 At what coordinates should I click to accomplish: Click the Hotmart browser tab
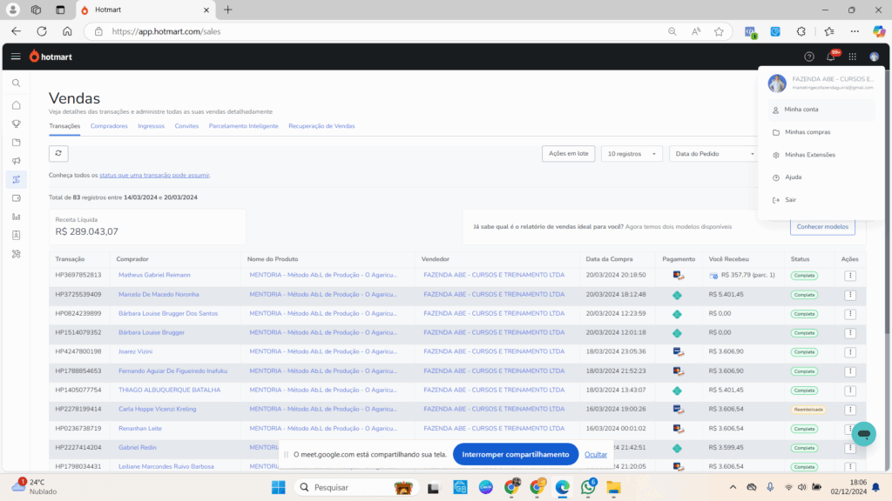tap(145, 10)
